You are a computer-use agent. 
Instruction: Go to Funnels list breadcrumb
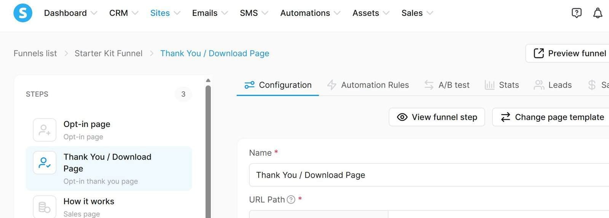click(x=35, y=53)
